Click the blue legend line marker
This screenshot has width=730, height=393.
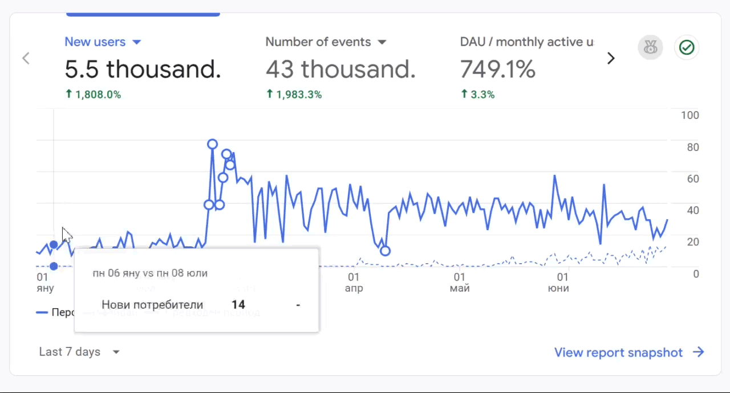click(x=42, y=313)
